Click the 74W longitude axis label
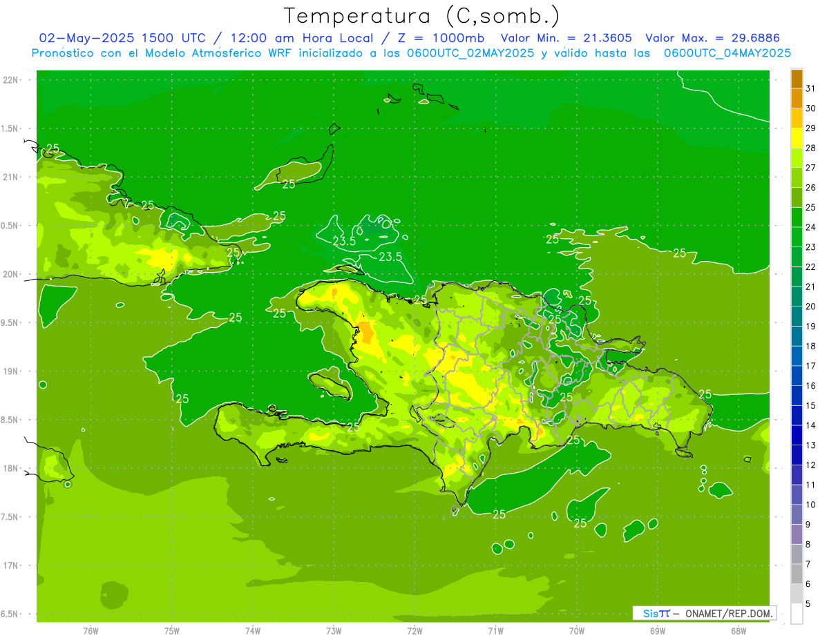Screen dimensions: 829x640 tap(253, 630)
